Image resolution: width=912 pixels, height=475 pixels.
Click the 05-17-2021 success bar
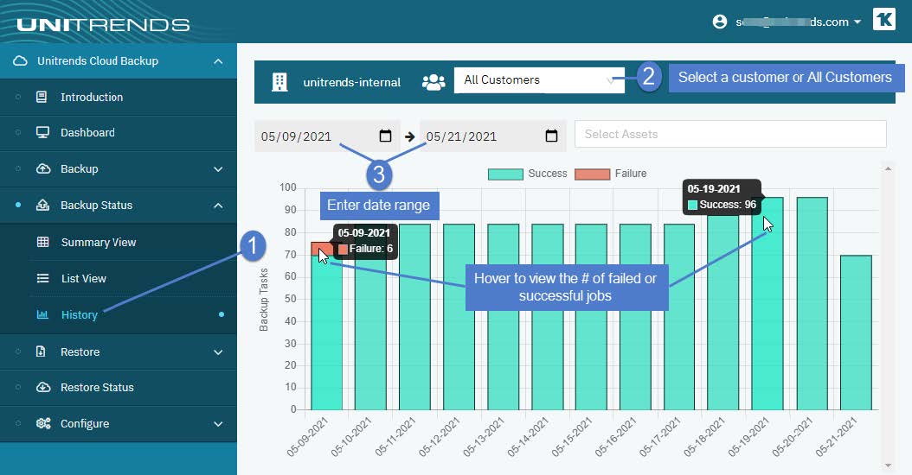(679, 317)
